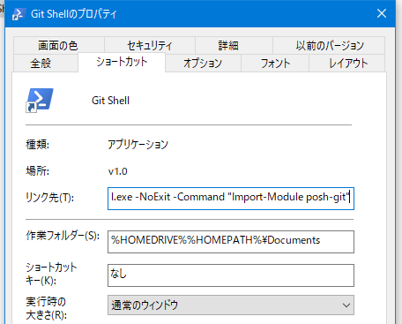Click the リンク先(T): label
Viewport: 402px width, 324px height.
pos(49,198)
